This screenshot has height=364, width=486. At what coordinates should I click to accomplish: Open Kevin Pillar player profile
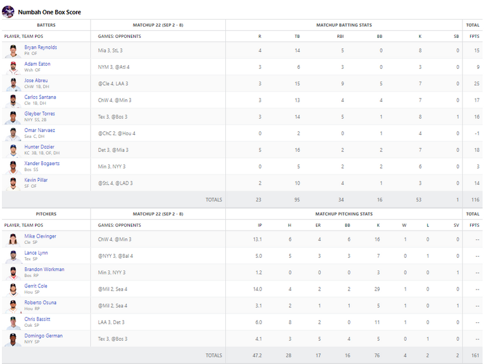click(36, 180)
